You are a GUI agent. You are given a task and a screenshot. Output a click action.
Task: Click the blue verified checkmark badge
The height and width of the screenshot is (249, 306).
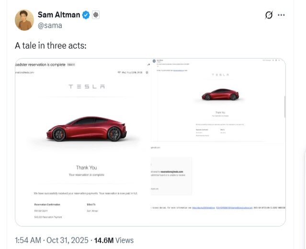(86, 15)
